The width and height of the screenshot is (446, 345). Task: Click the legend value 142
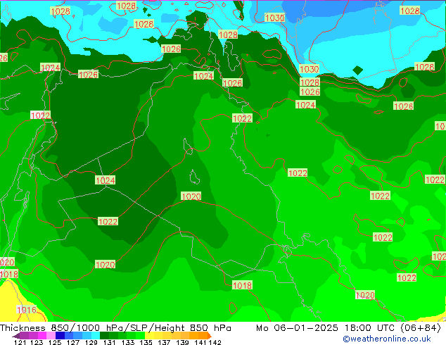tap(215, 342)
